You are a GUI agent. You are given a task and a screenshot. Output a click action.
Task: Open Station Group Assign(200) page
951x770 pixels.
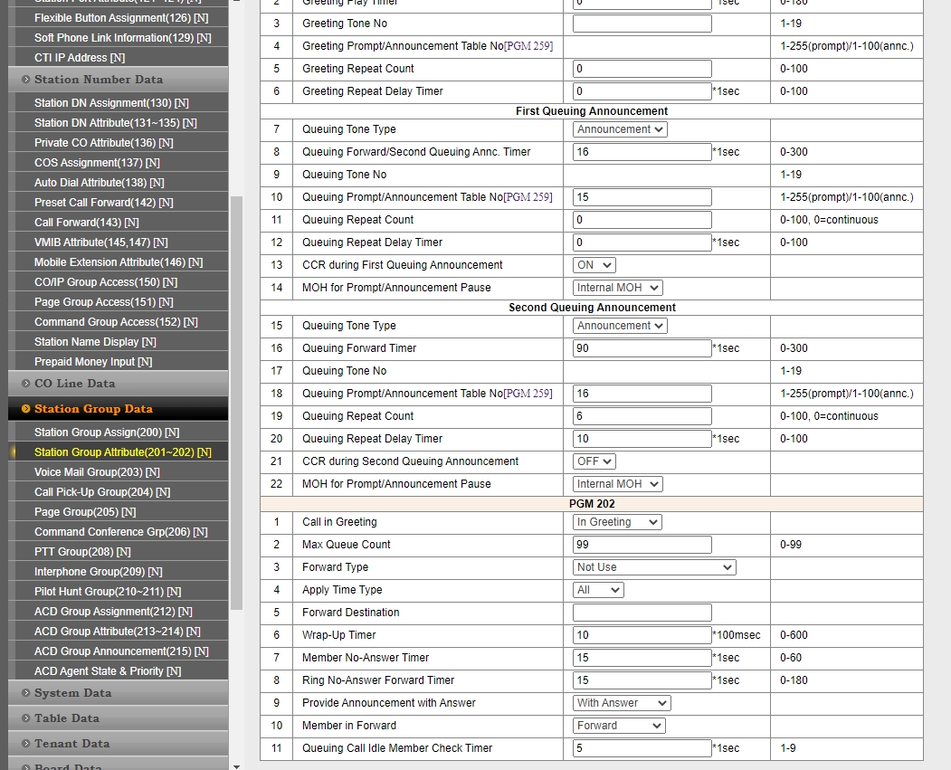[106, 433]
